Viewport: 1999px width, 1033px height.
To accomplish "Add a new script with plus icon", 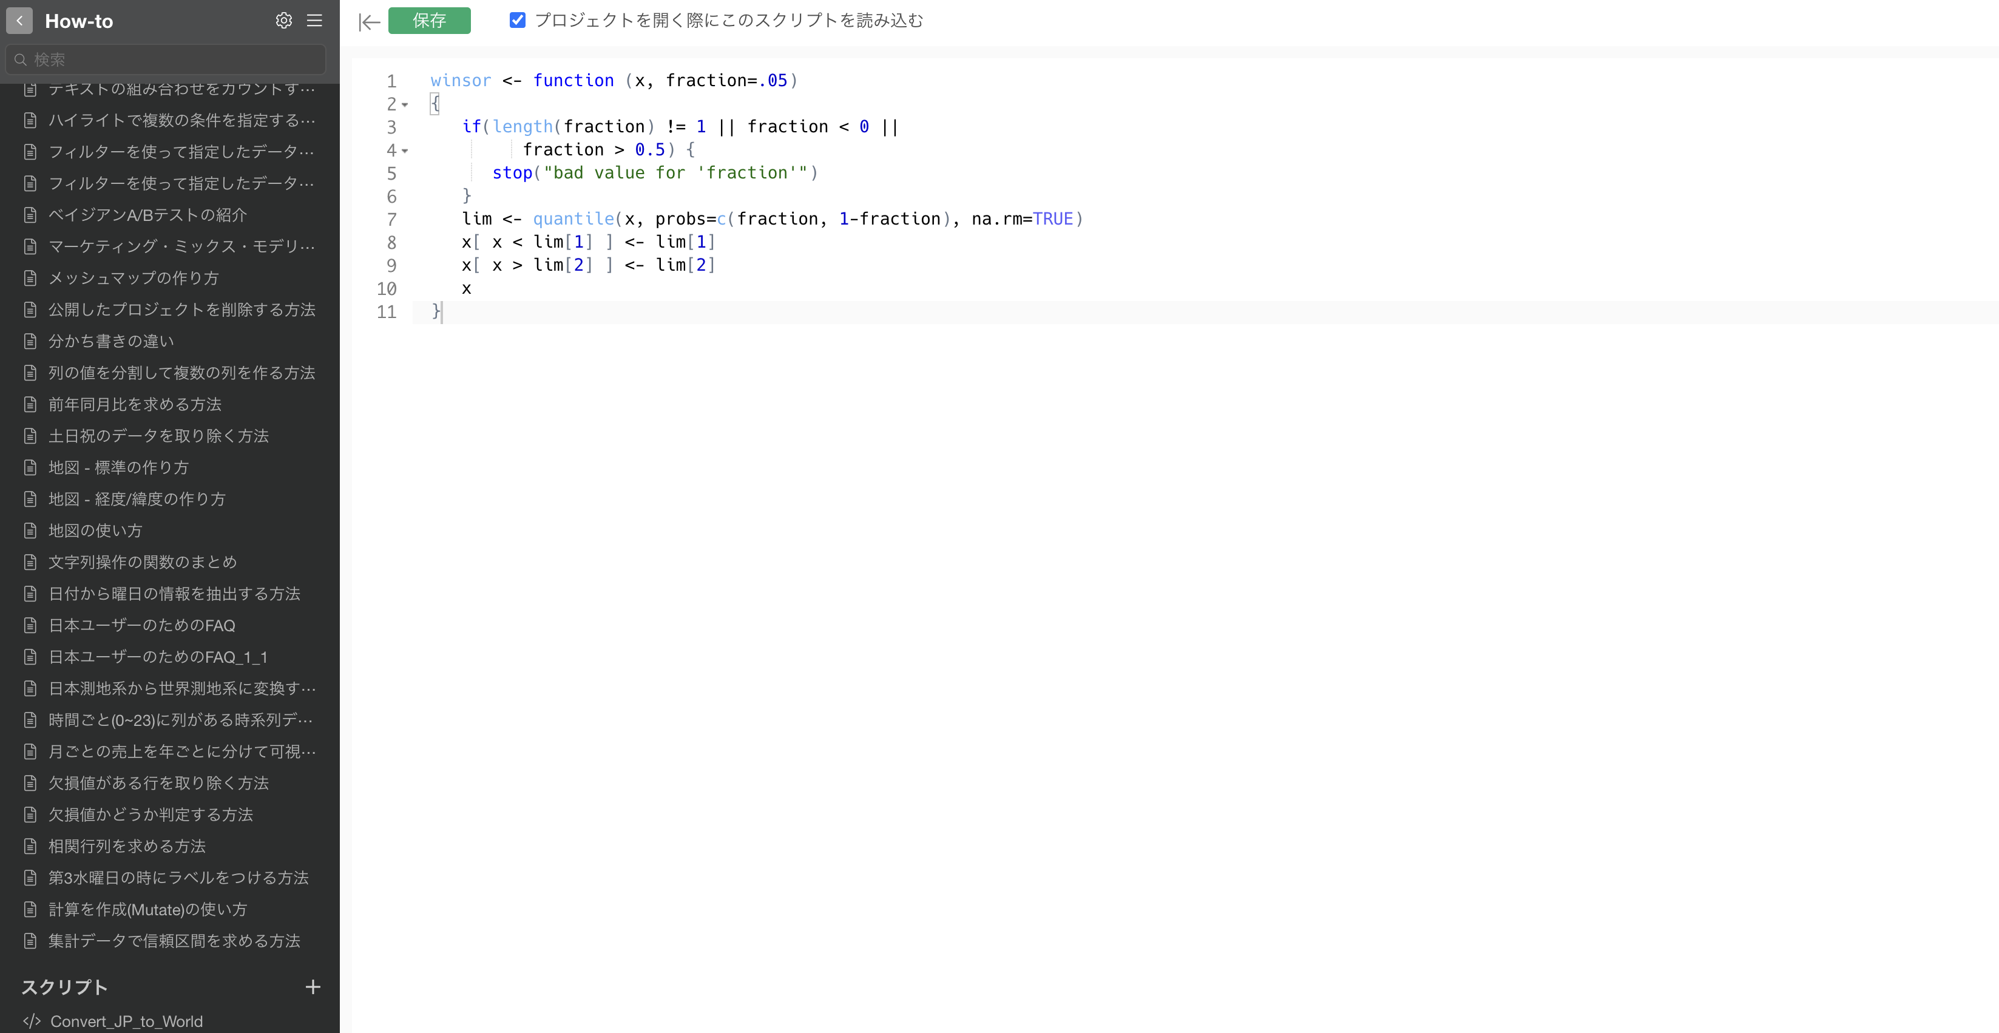I will [313, 987].
